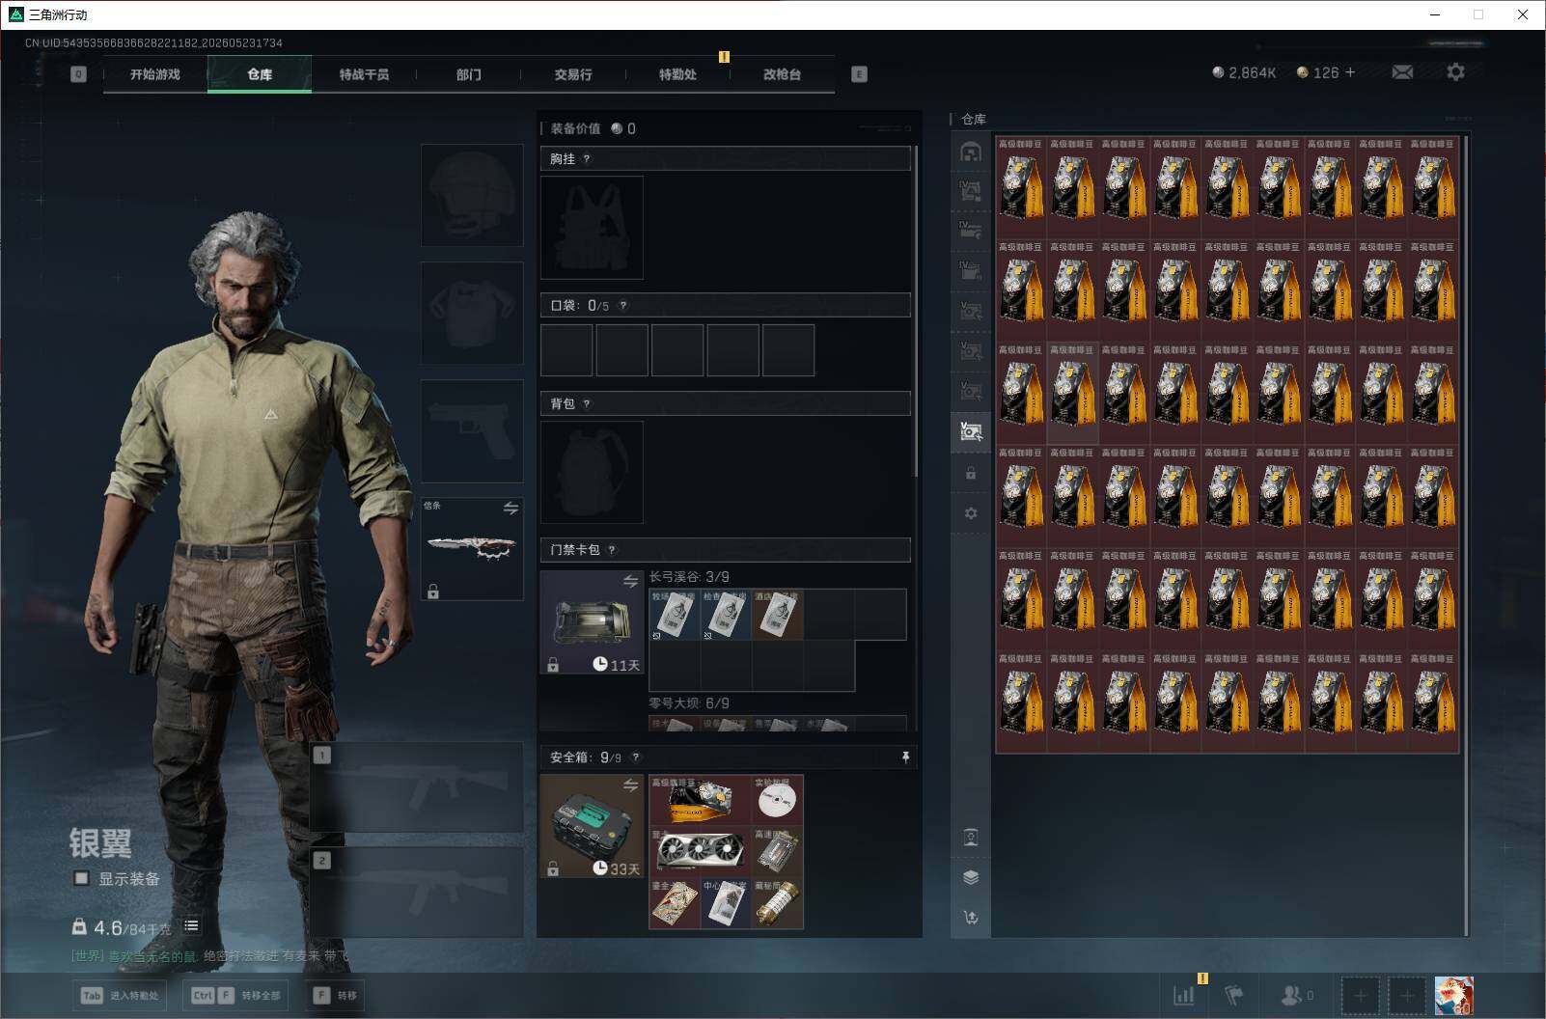Toggle the pin on the 安全箱 panel
1546x1019 pixels.
(905, 757)
